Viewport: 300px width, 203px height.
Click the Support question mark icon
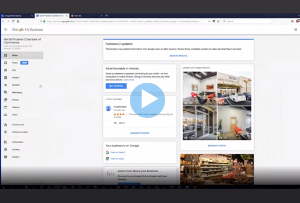tap(6, 157)
